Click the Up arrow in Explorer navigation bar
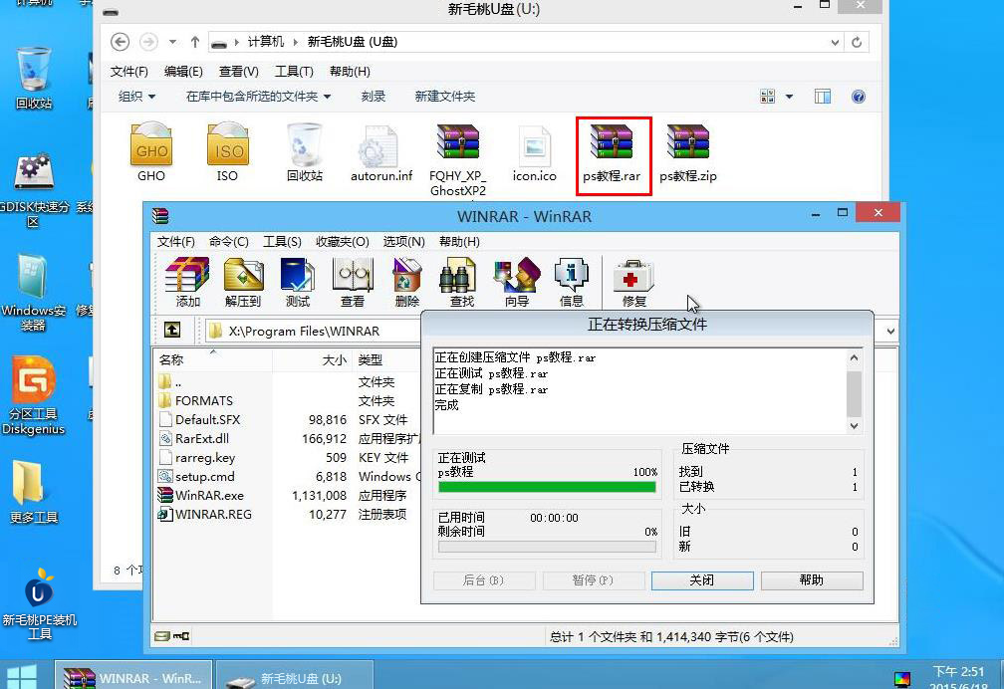 (195, 42)
